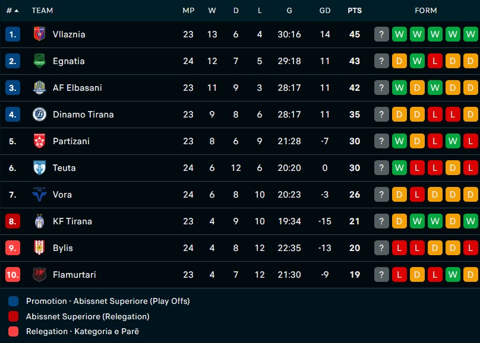
Task: Click Egnatia's red L form badge
Action: [435, 61]
